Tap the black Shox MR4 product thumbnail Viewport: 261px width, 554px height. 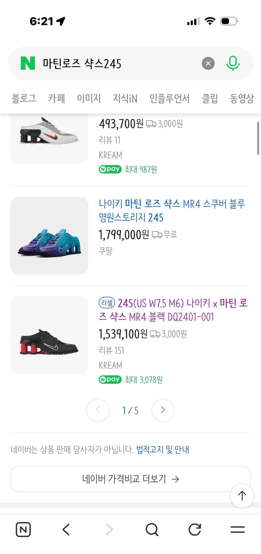pos(49,335)
